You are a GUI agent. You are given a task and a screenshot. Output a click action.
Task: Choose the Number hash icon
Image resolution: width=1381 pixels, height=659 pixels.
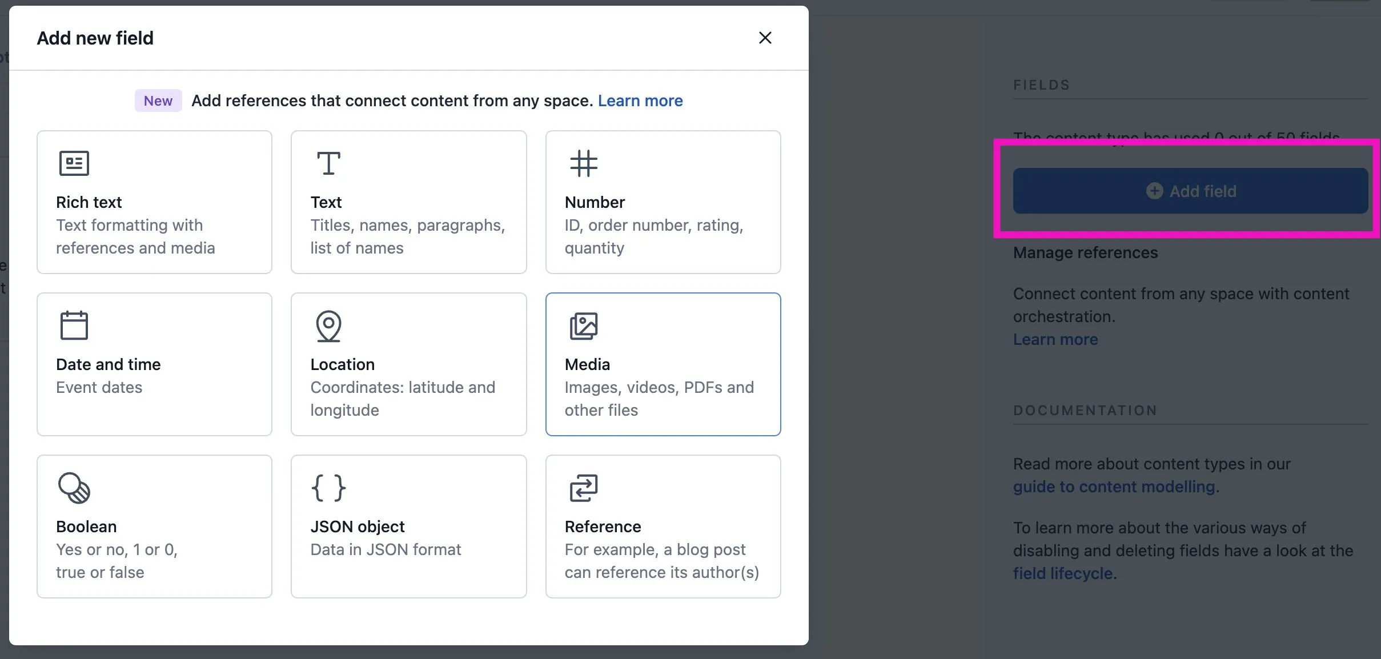tap(584, 163)
